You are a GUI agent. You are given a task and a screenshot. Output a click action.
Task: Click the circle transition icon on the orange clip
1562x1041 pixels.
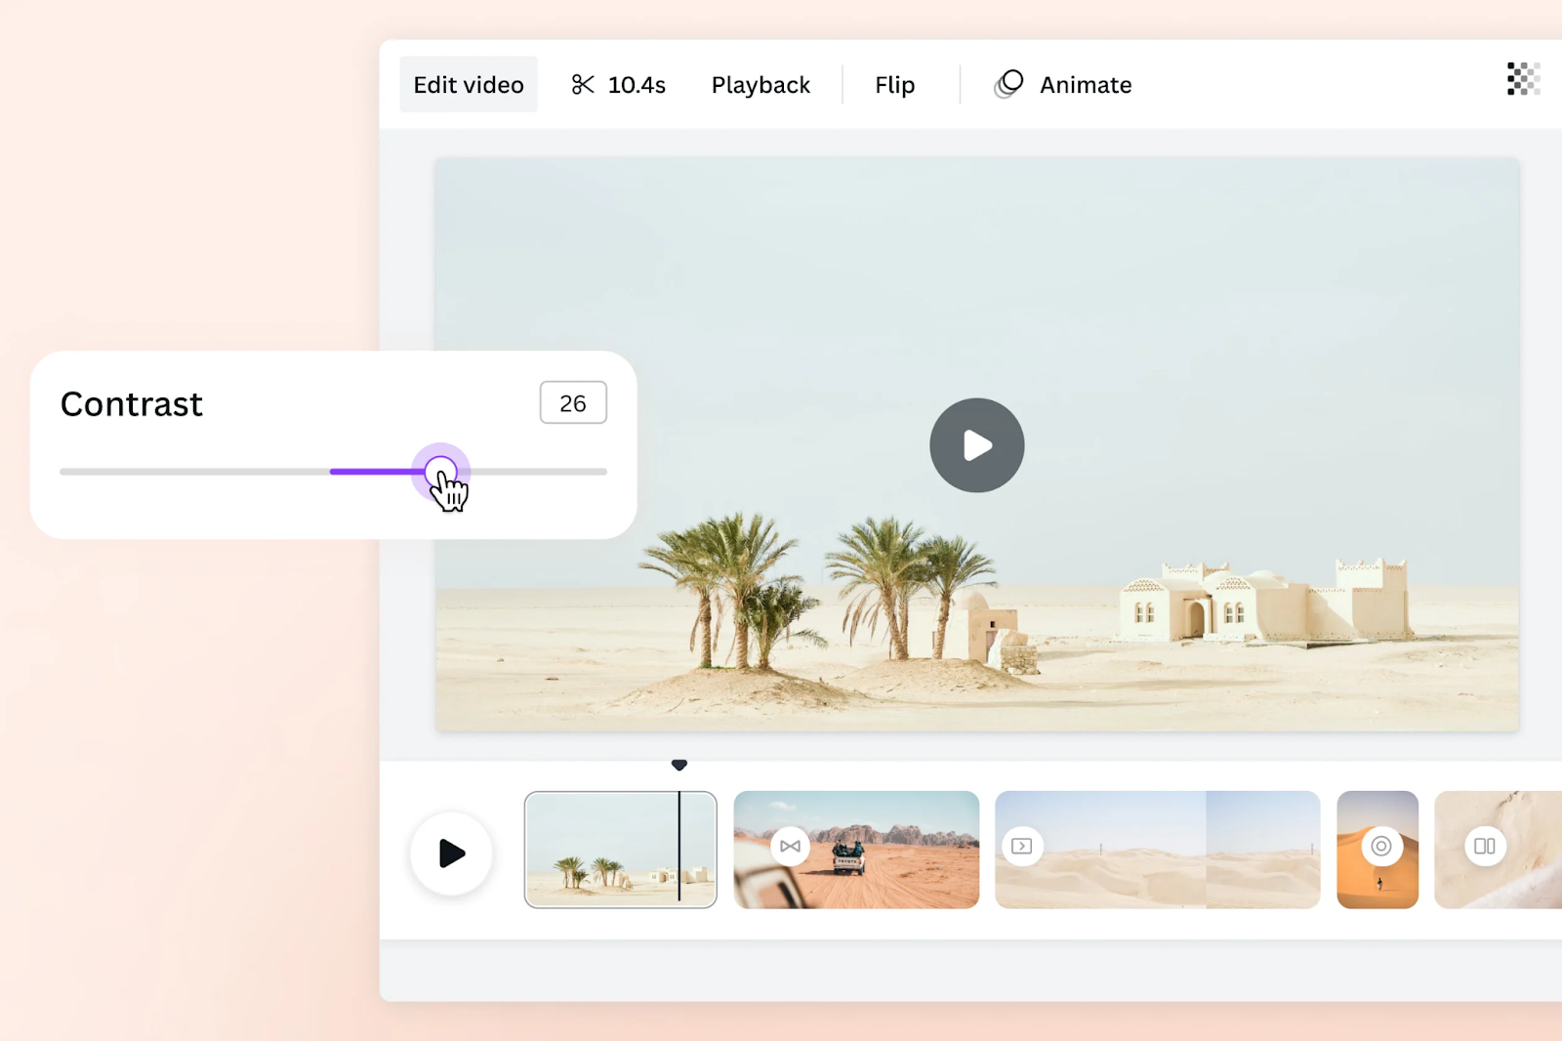pos(1381,846)
